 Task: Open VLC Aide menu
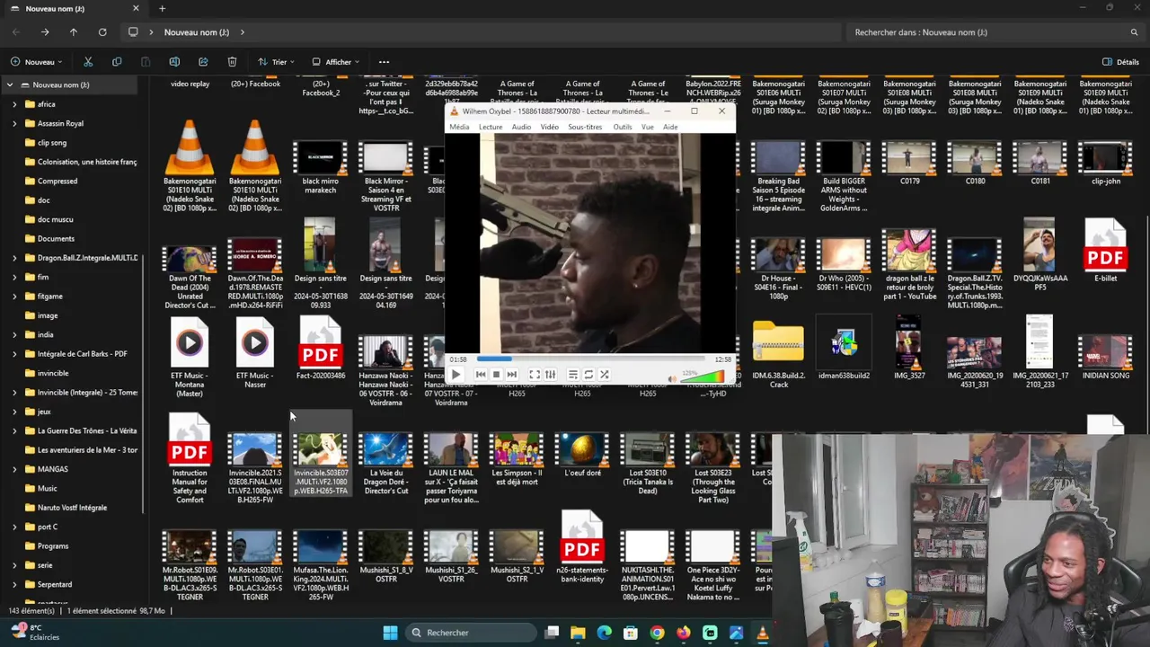[x=670, y=127]
